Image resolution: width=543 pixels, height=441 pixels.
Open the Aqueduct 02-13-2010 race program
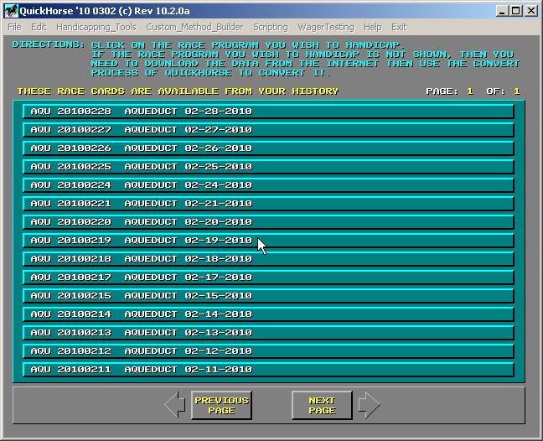click(x=267, y=333)
